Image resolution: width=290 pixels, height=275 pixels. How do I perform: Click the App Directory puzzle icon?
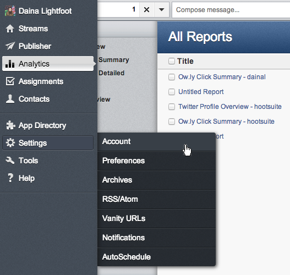[10, 125]
